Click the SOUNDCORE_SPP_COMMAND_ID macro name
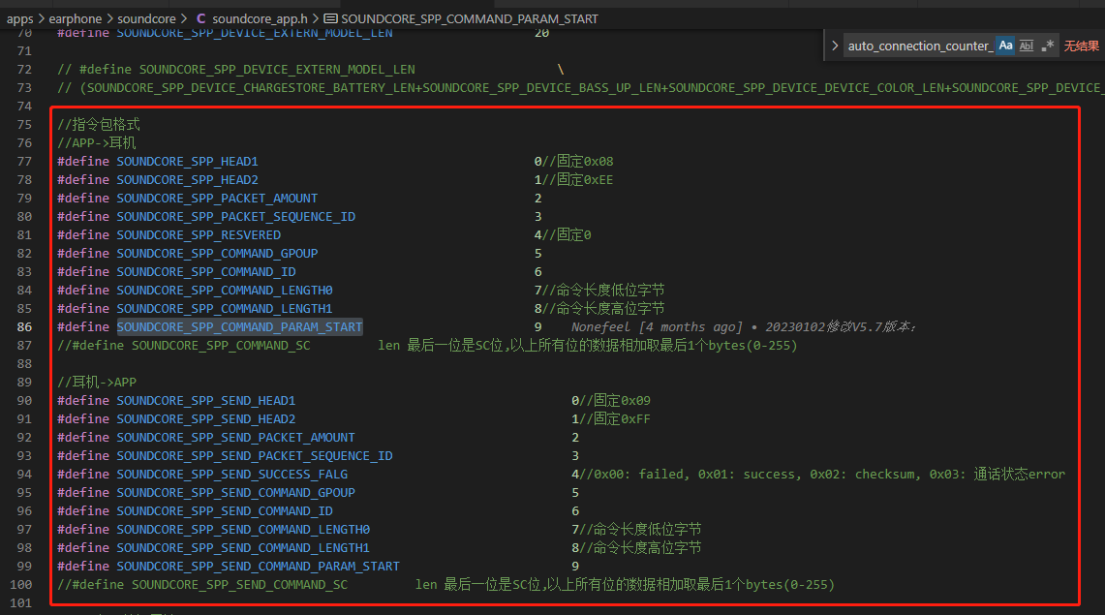1105x615 pixels. 206,271
